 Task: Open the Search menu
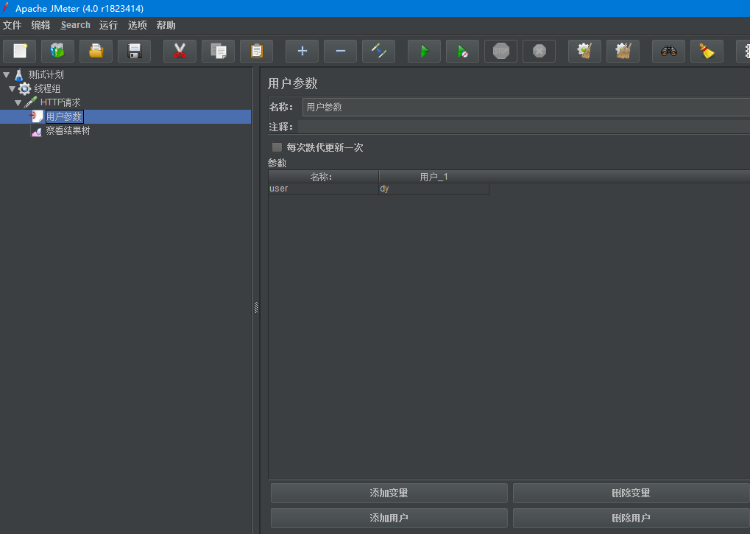point(75,25)
